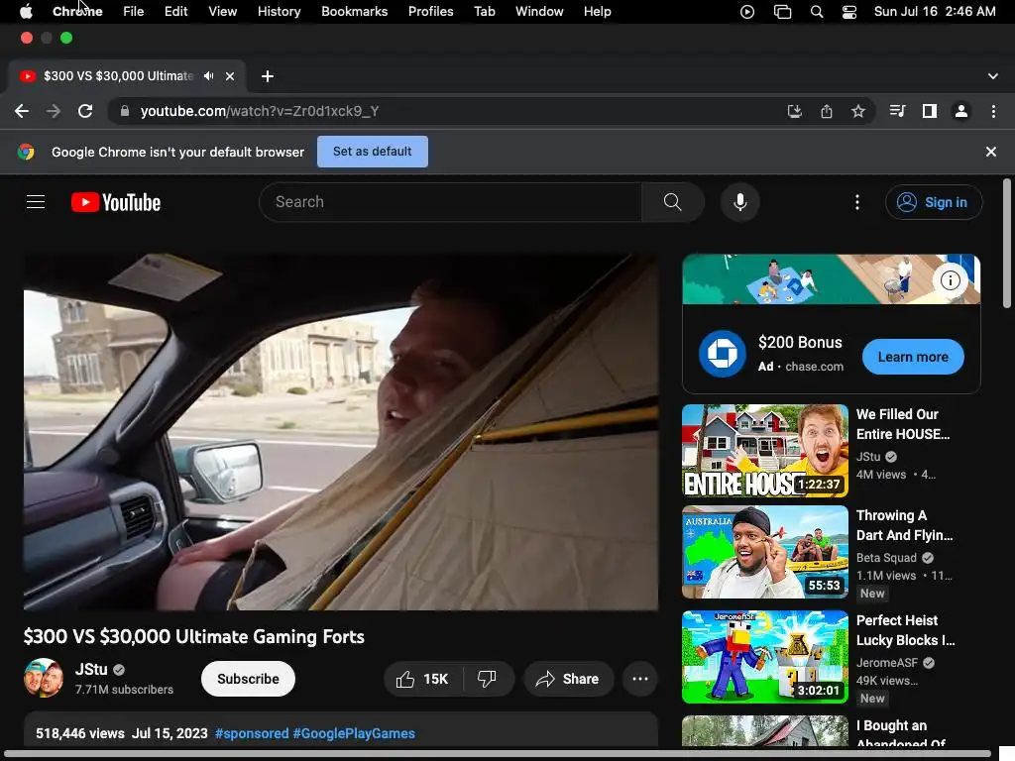Open the Profiles menu
1015x761 pixels.
point(430,12)
